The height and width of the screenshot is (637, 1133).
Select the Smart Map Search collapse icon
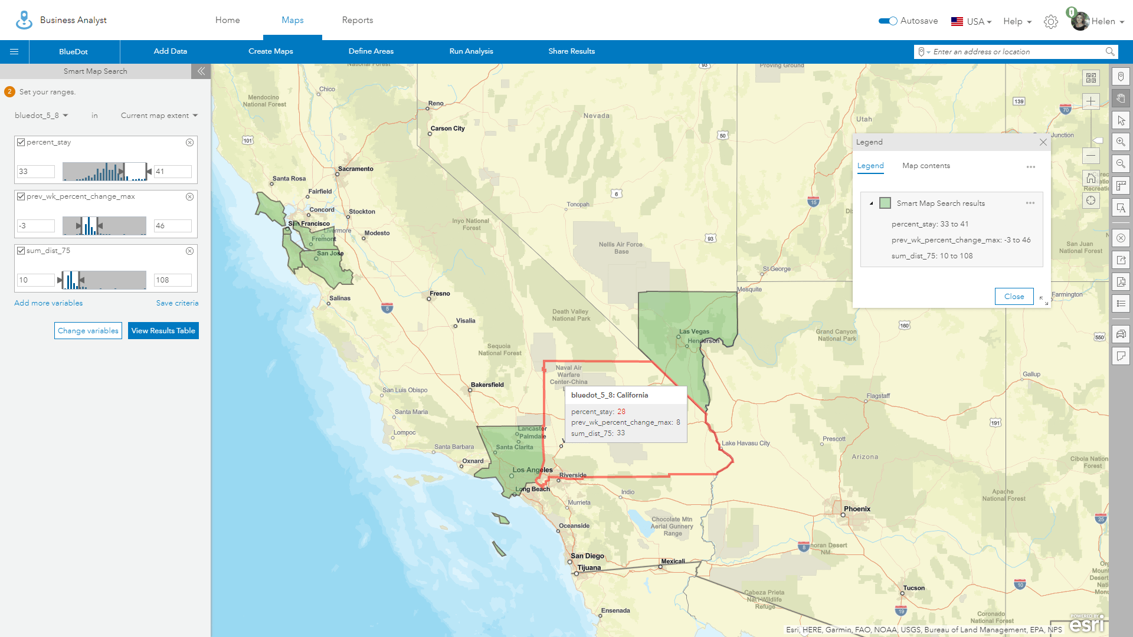(200, 71)
